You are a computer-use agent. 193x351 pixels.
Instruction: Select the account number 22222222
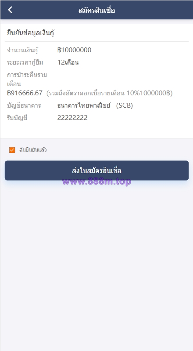[x=72, y=118]
